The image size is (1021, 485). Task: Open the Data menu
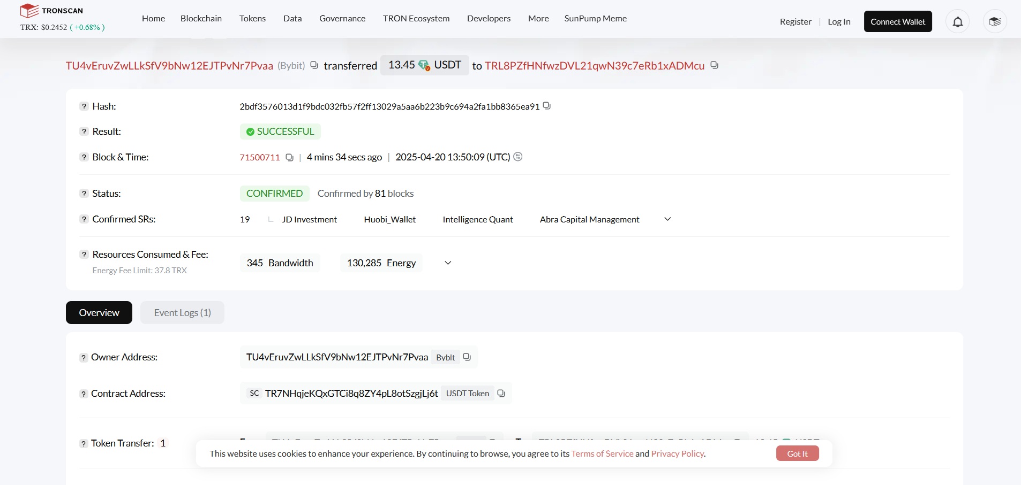[x=292, y=18]
